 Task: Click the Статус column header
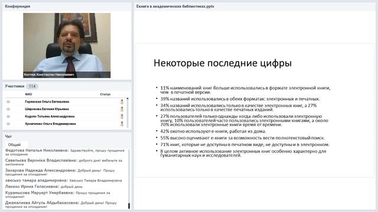[x=105, y=94]
